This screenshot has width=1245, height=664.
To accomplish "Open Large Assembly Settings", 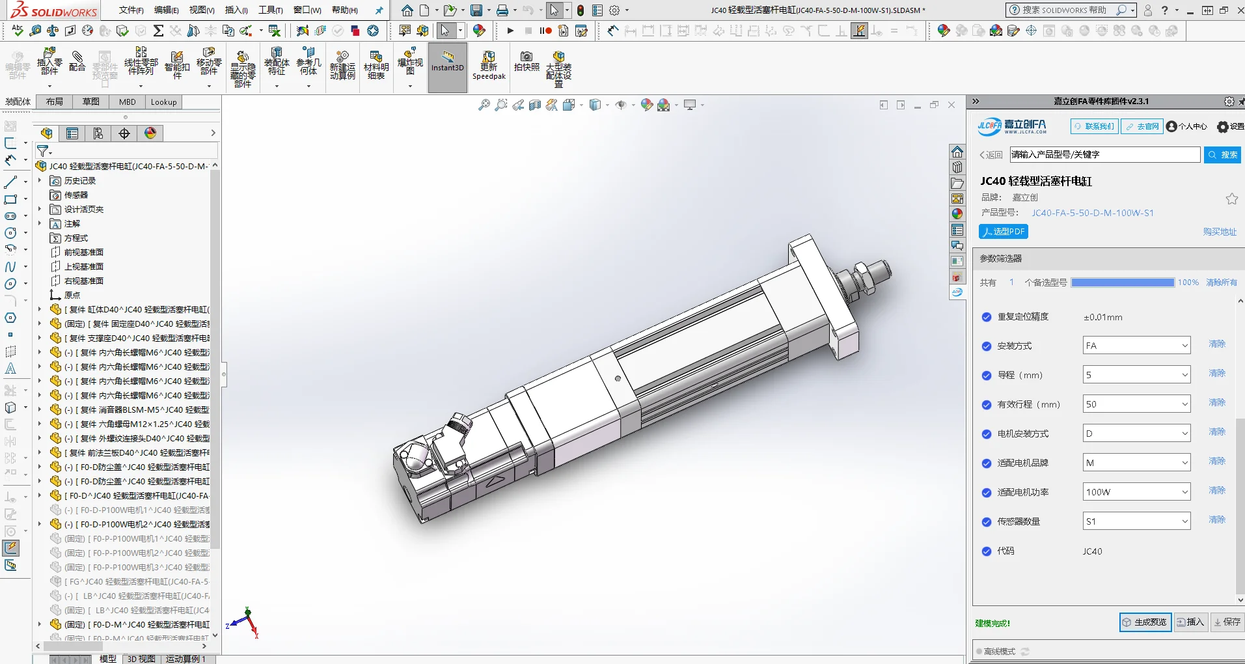I will (558, 69).
